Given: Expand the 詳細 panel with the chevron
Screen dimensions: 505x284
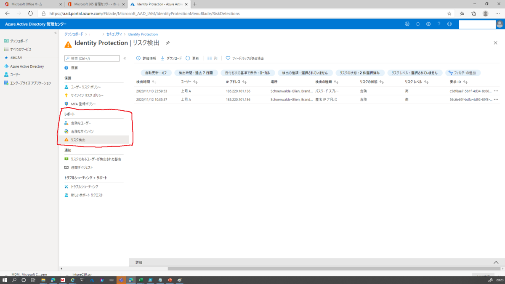Looking at the screenshot, I should [x=496, y=263].
